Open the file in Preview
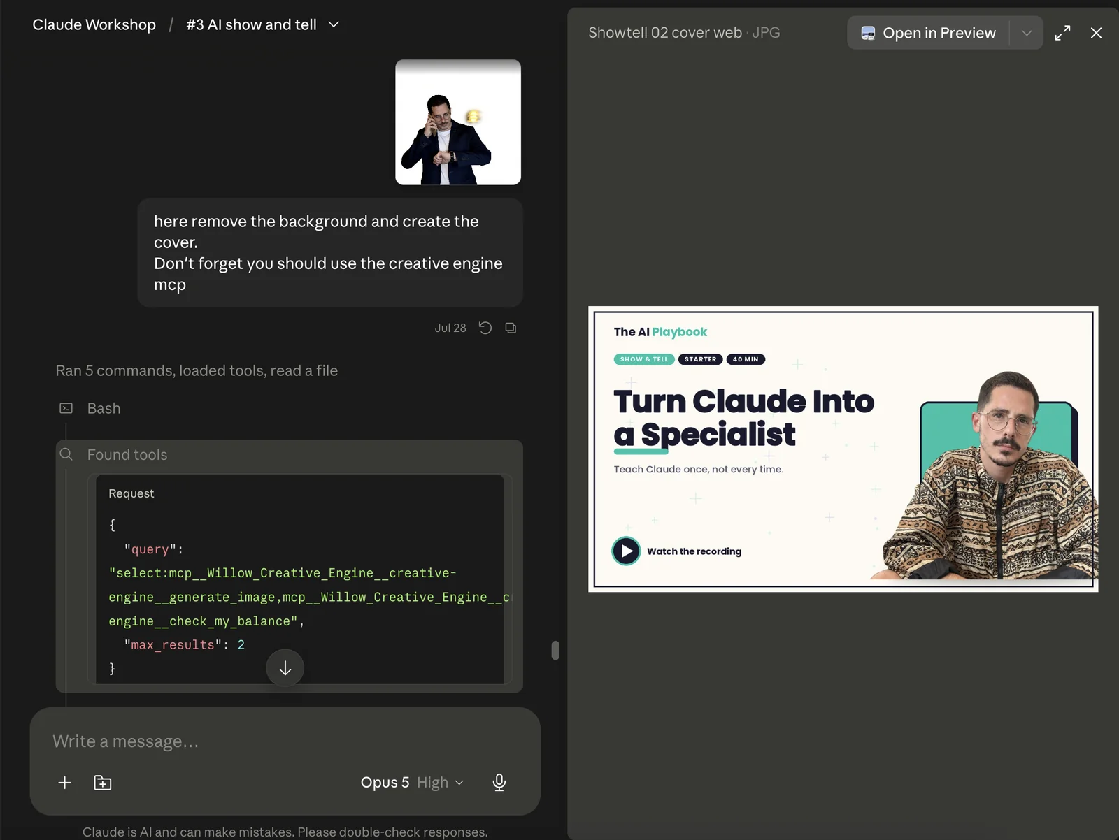Viewport: 1119px width, 840px height. tap(928, 33)
